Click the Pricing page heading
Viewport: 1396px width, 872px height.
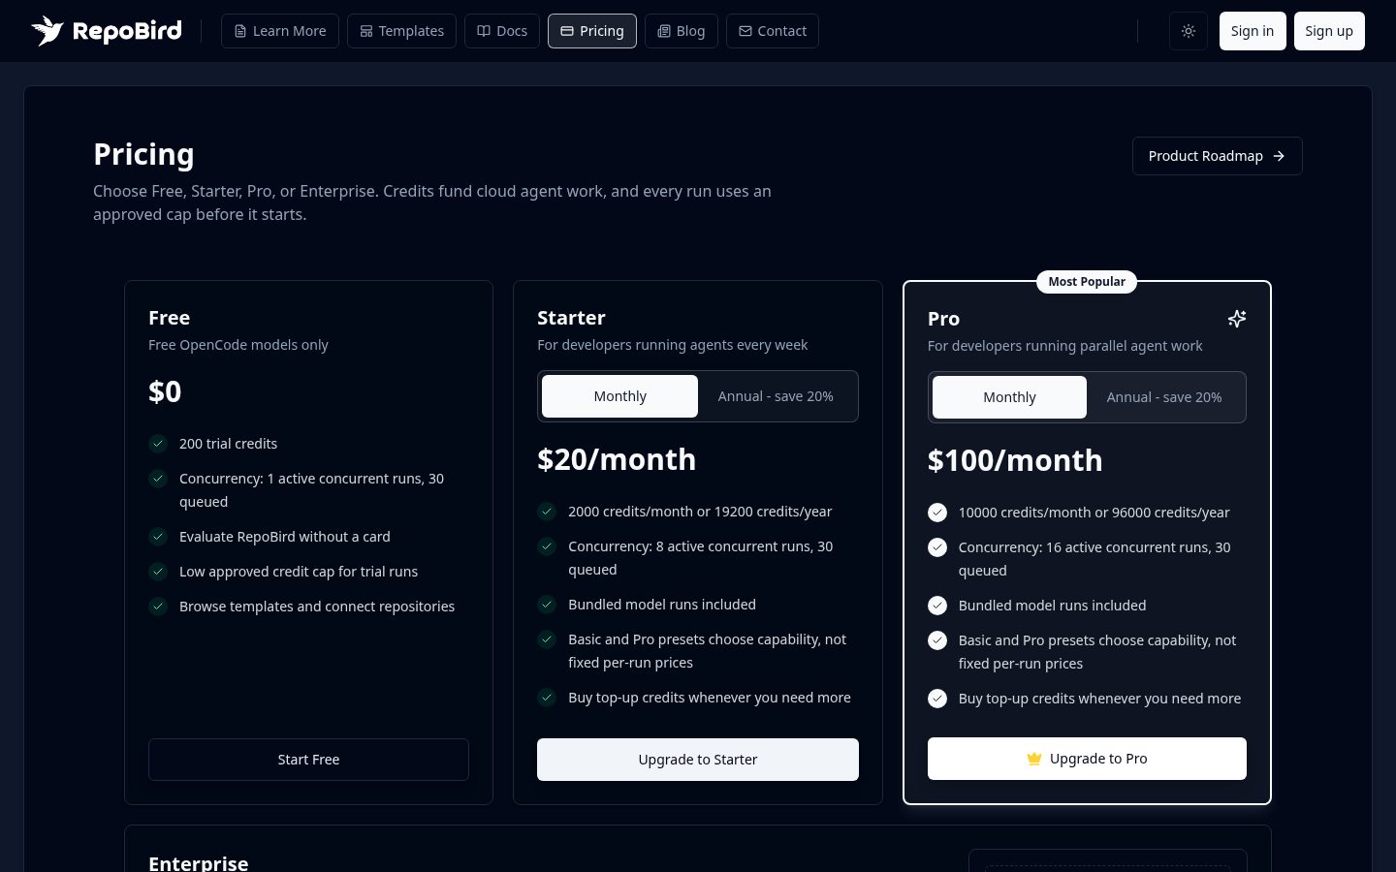tap(143, 154)
